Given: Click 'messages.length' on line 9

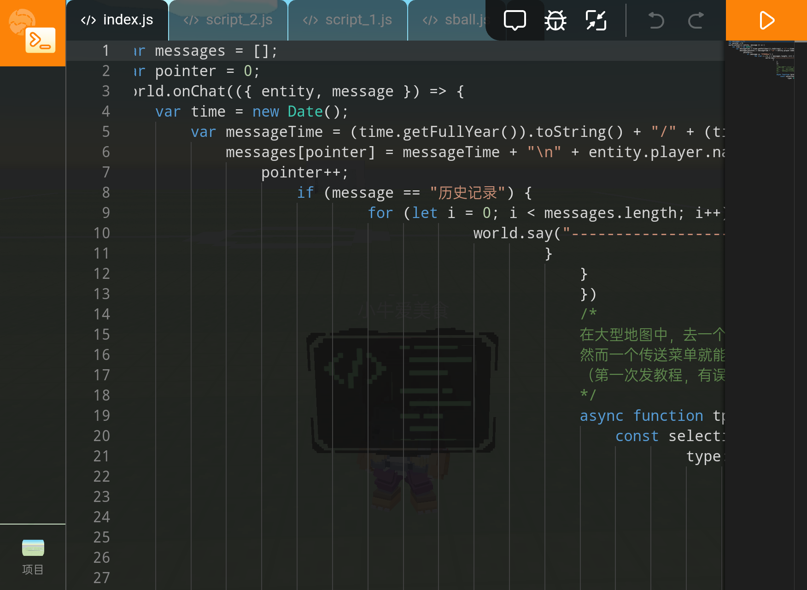Looking at the screenshot, I should [x=610, y=213].
